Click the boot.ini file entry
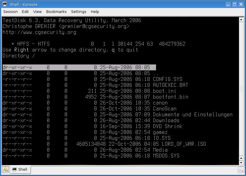Viewport: 246px width, 176px height. pos(89,91)
